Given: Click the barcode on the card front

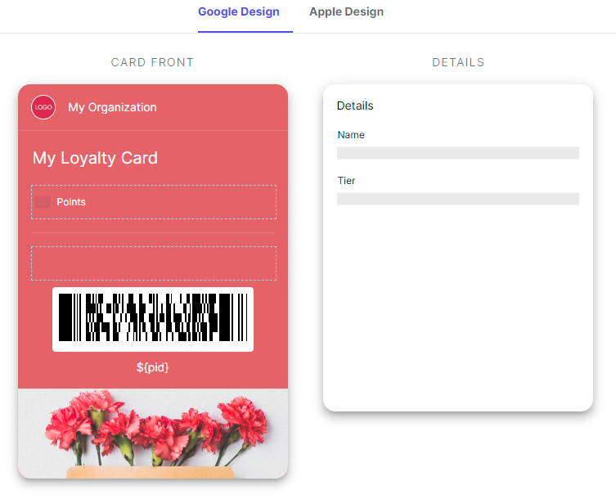Looking at the screenshot, I should coord(153,319).
